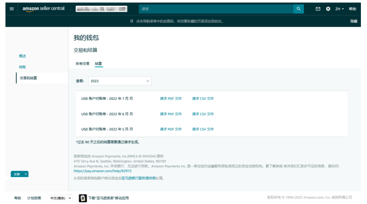
Task: Select 交易和结算 in the left sidebar
Action: (28, 78)
